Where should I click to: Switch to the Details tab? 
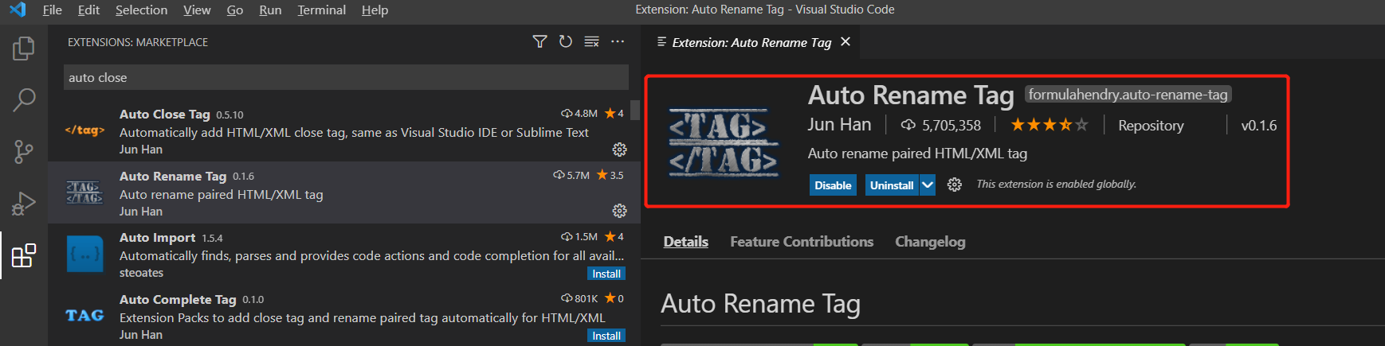(685, 241)
